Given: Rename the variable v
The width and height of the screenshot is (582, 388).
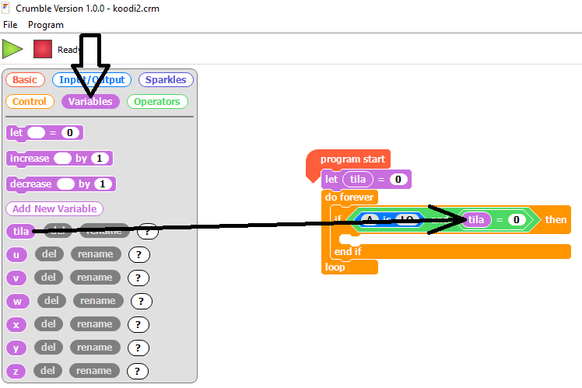Looking at the screenshot, I should click(95, 278).
